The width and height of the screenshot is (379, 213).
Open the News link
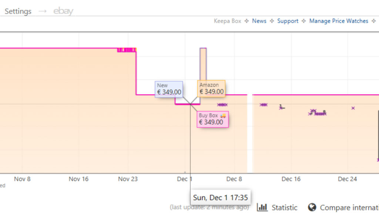pos(259,21)
